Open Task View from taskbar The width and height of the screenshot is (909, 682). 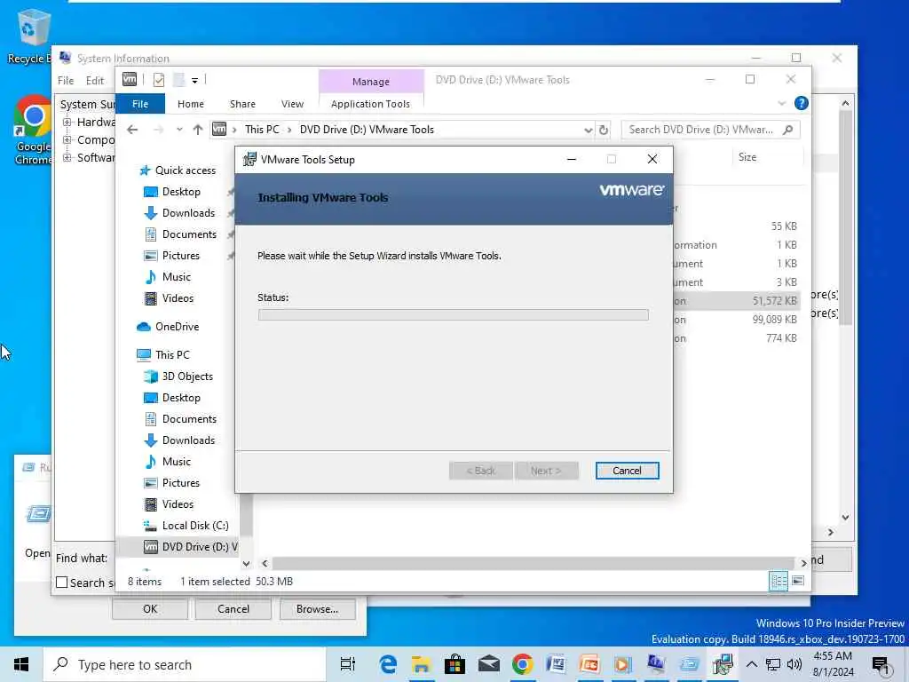point(348,664)
